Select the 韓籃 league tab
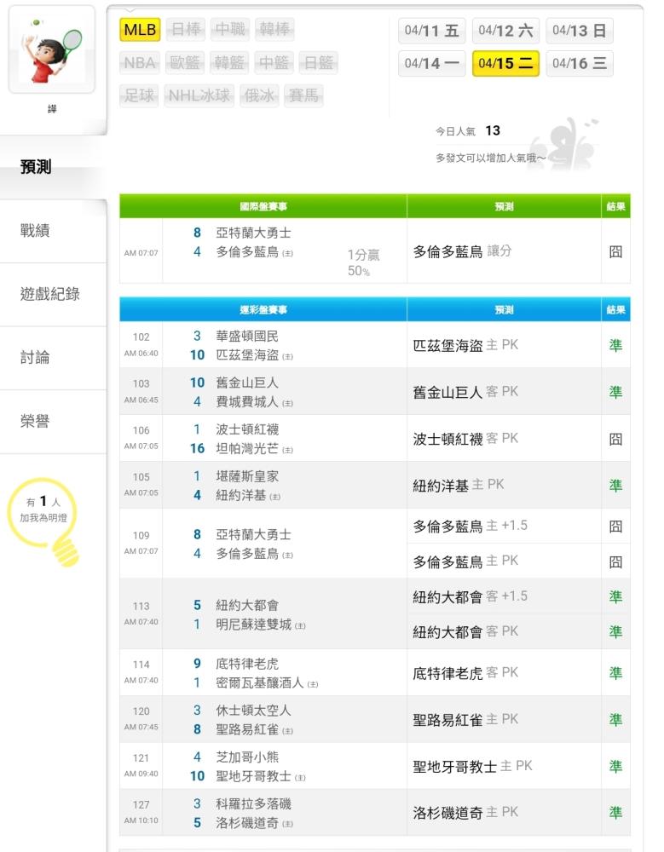The image size is (664, 852). coord(229,63)
